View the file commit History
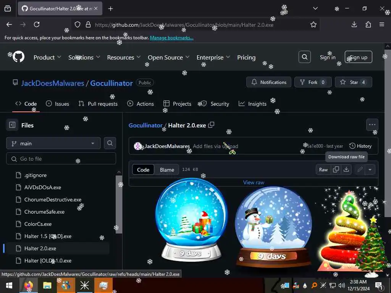The image size is (391, 293). (360, 146)
